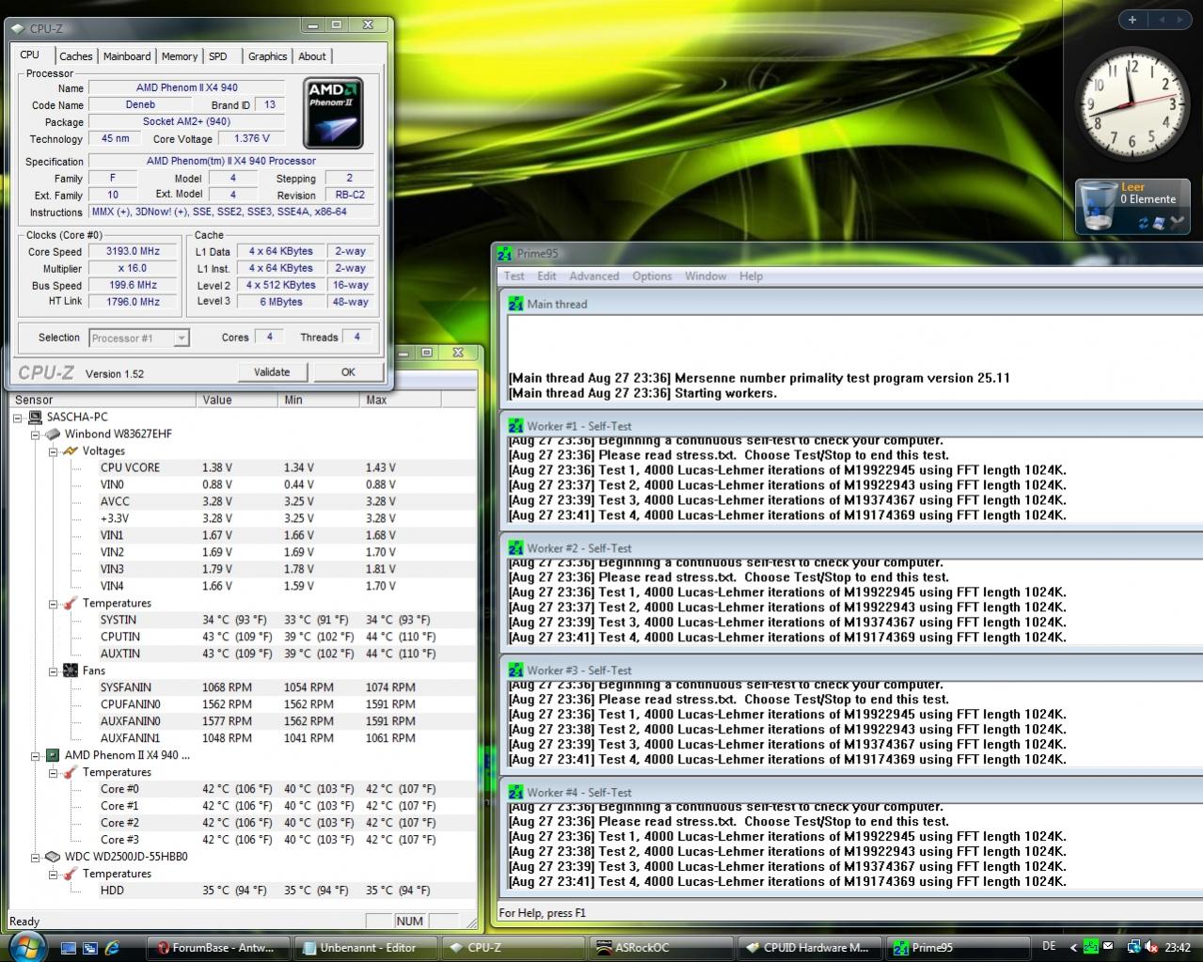1203x962 pixels.
Task: Click the Switch between windows quick launch icon
Action: [x=90, y=948]
